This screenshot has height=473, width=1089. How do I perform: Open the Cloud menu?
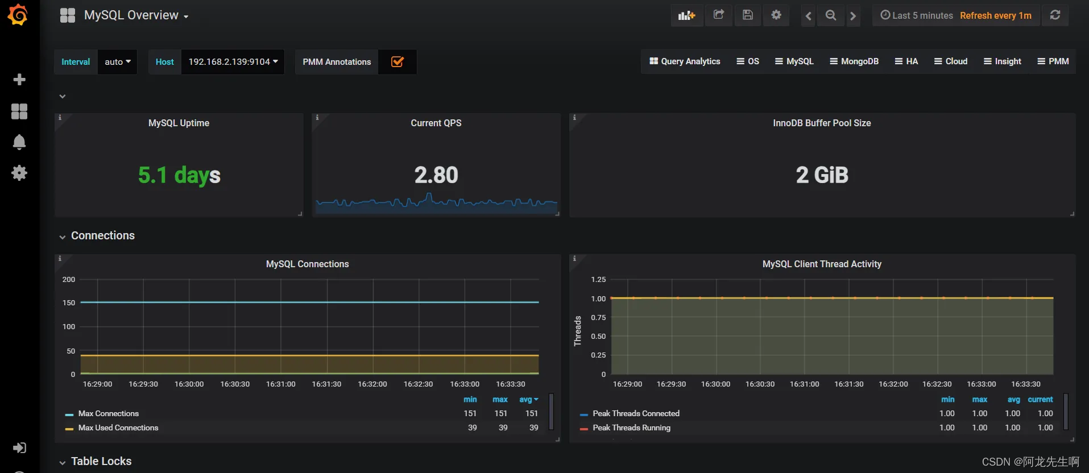pyautogui.click(x=951, y=61)
